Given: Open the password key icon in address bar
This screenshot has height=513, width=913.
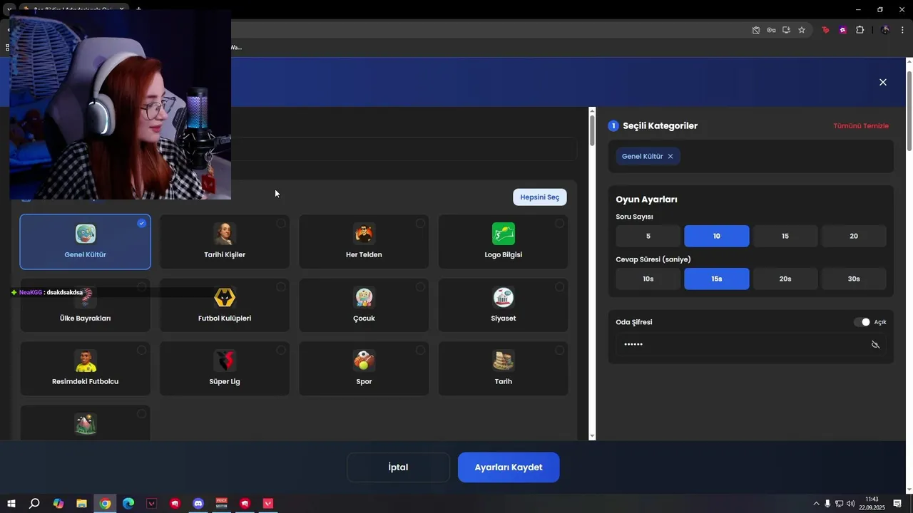Looking at the screenshot, I should tap(771, 30).
